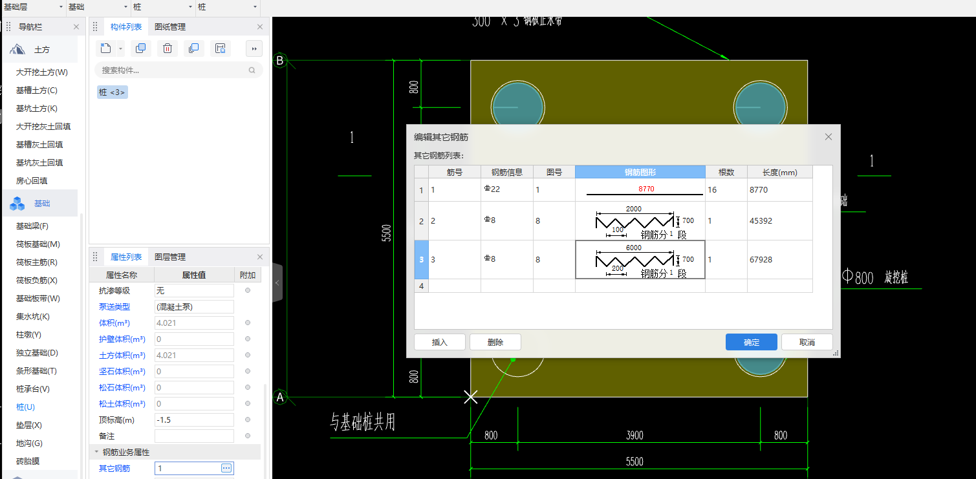Close the 构件列表 panel

260,27
